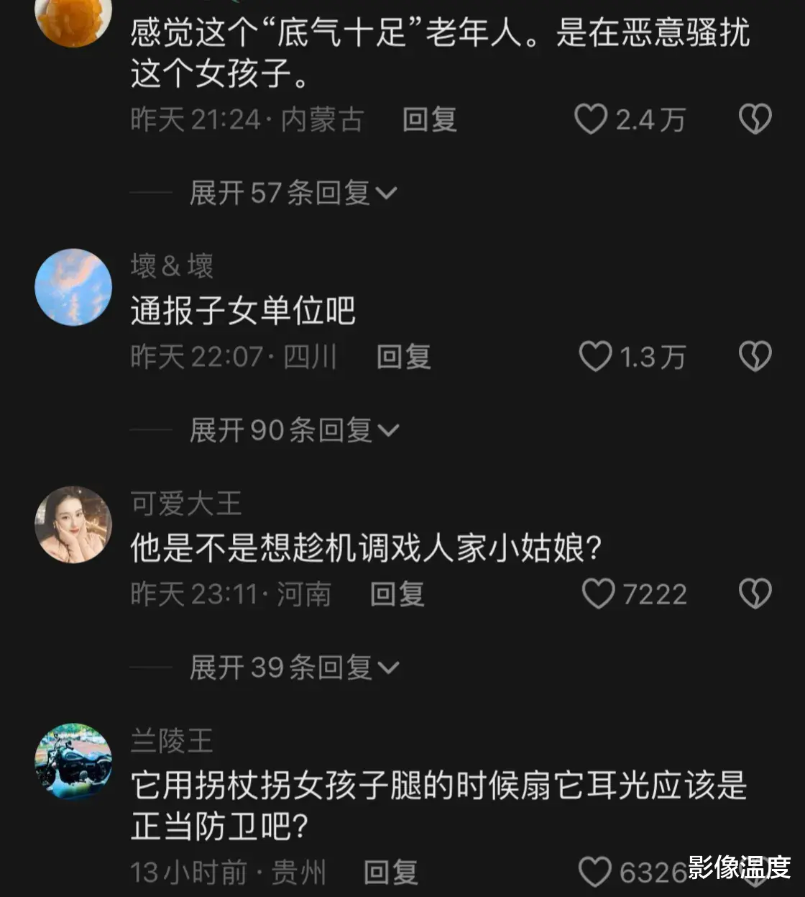
Task: Open the username 兰陵王
Action: coord(172,740)
